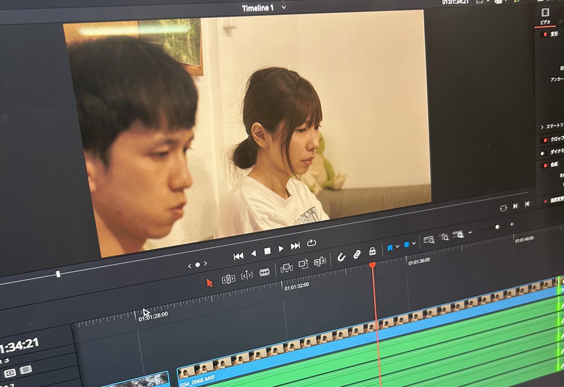Jump to first frame with skip-back button
Screen dimensions: 564x387
pyautogui.click(x=239, y=256)
